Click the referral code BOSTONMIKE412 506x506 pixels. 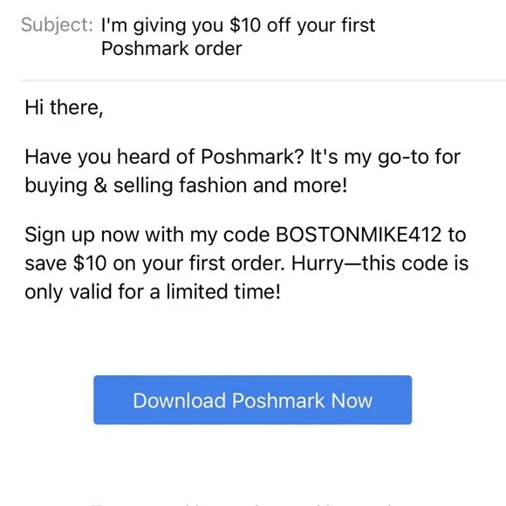click(359, 235)
